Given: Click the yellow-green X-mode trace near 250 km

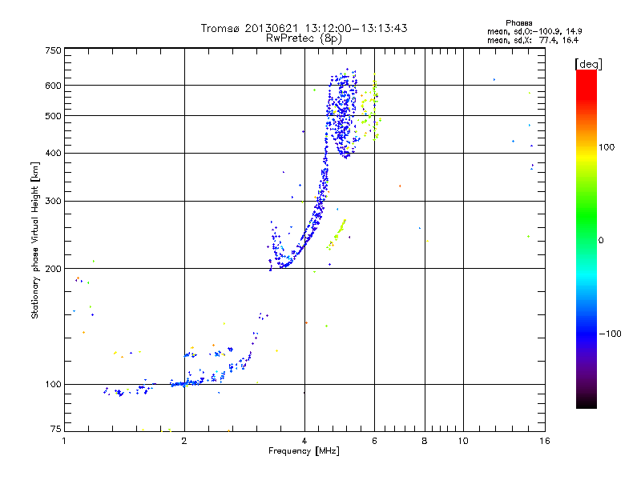Looking at the screenshot, I should [x=337, y=235].
